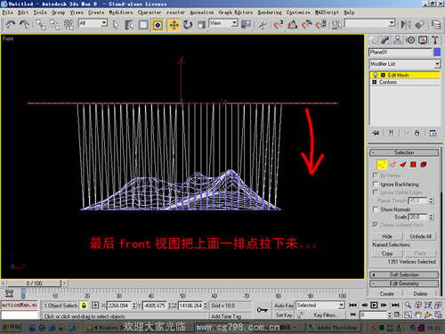Screen dimensions: 445x334
Task: Switch to Polygon sub-object selection
Action: pyautogui.click(x=413, y=165)
